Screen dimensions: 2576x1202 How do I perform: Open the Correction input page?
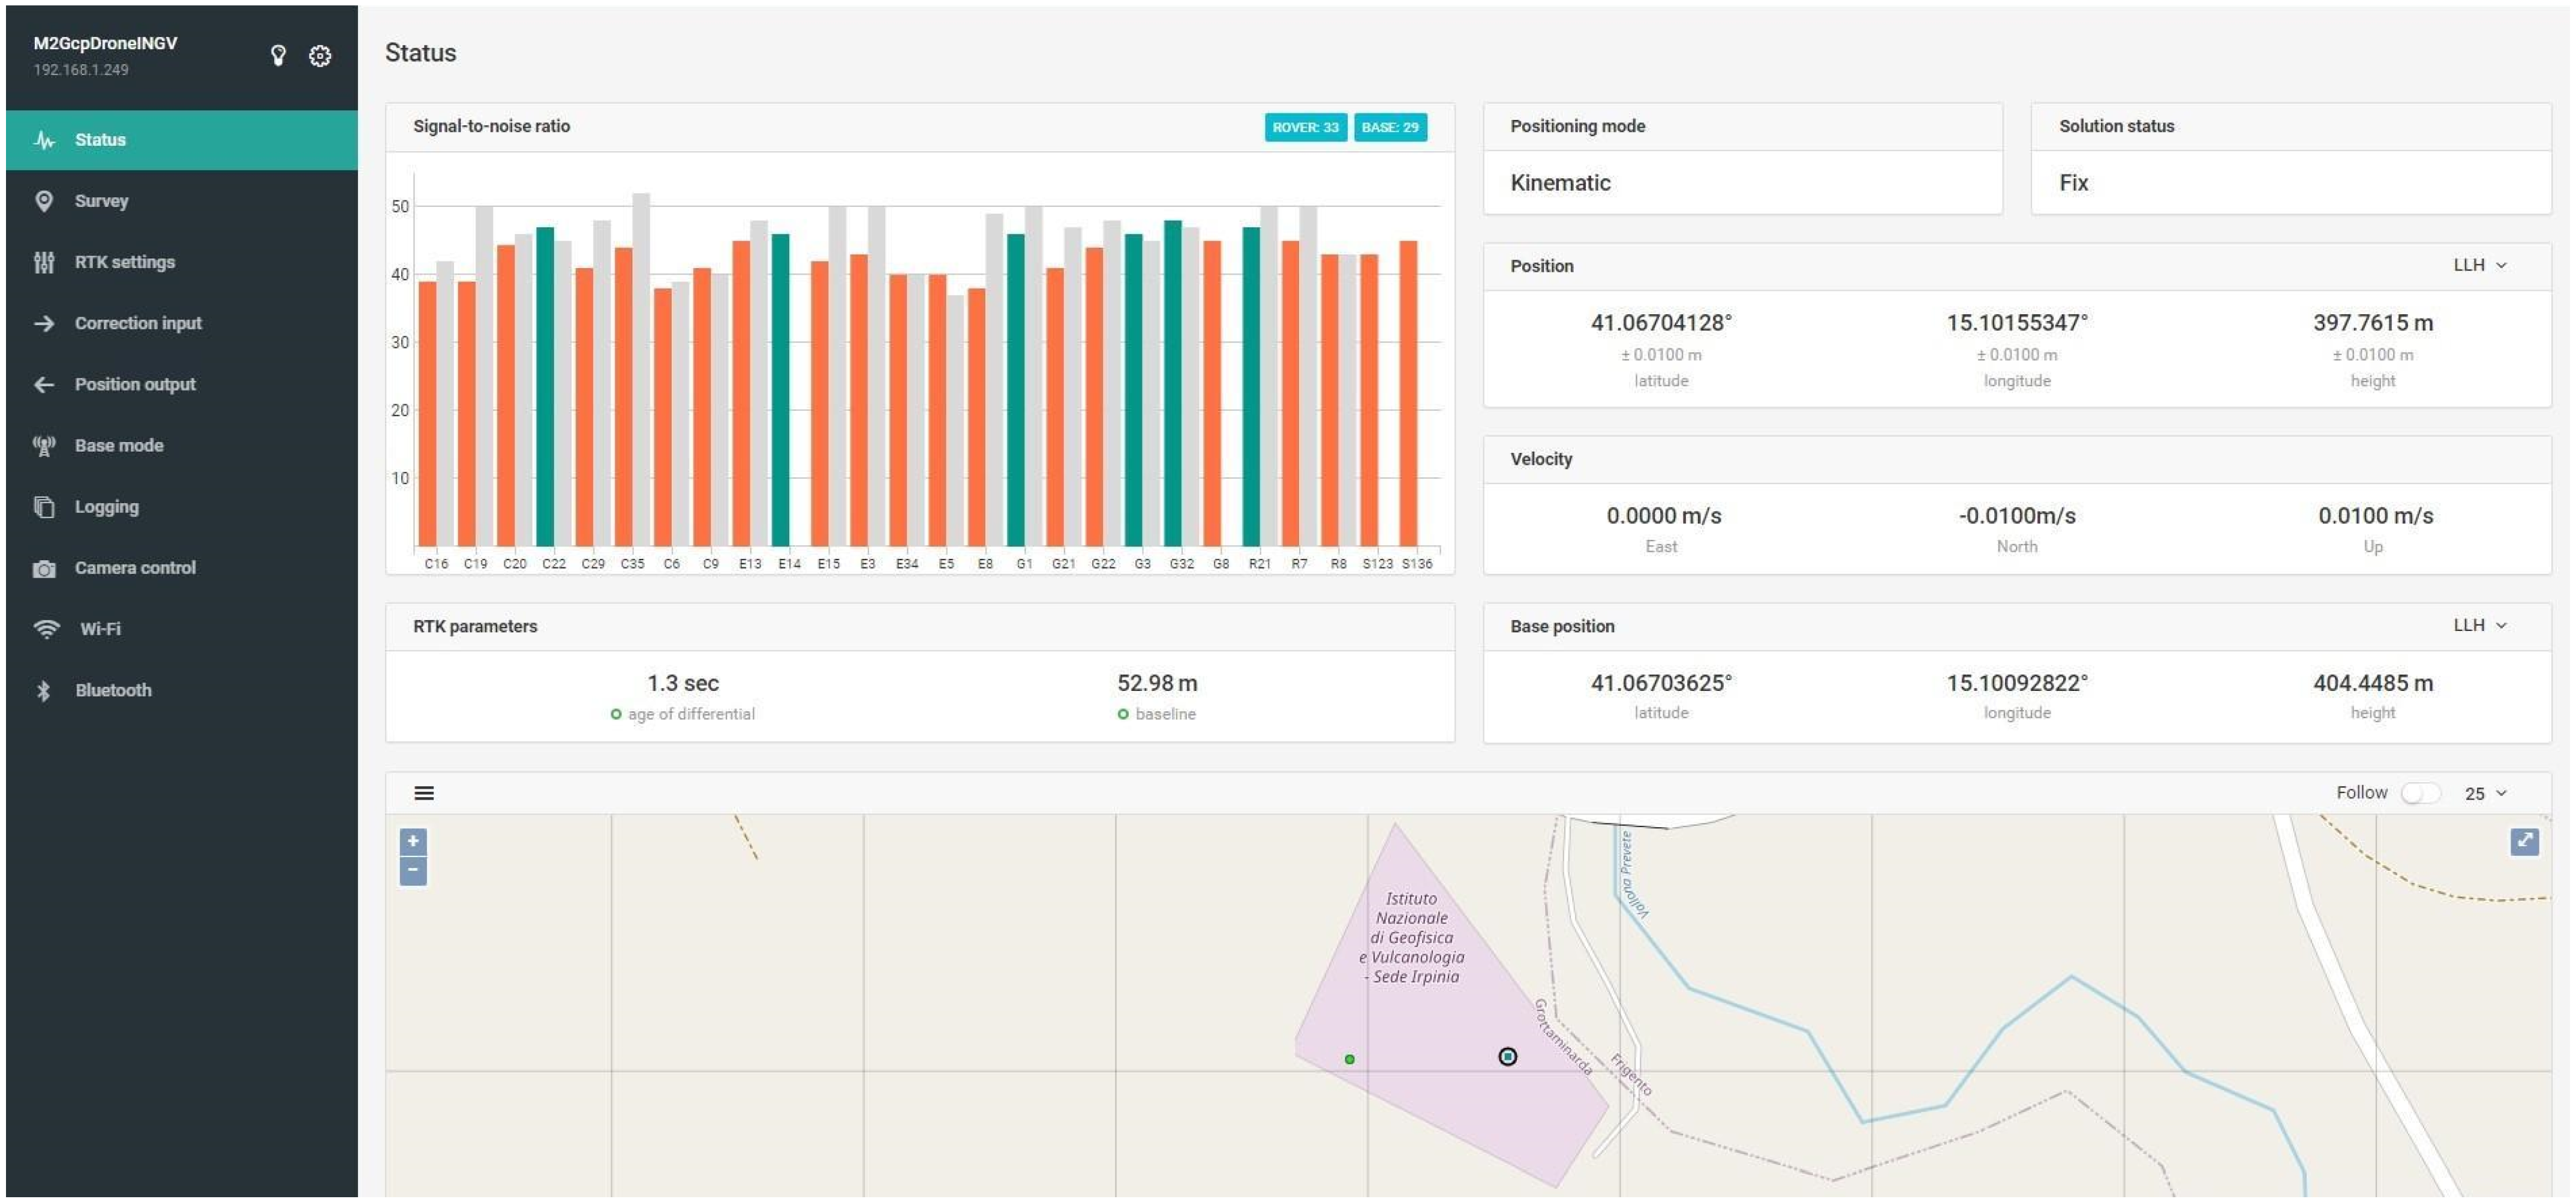(x=138, y=323)
